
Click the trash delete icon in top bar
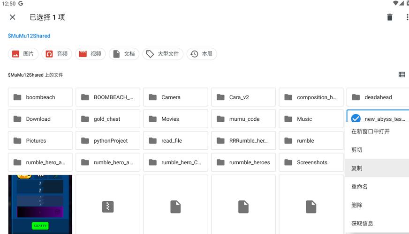[x=389, y=17]
